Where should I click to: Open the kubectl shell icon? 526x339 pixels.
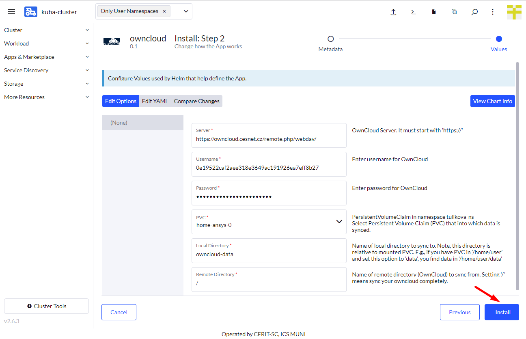pyautogui.click(x=413, y=12)
